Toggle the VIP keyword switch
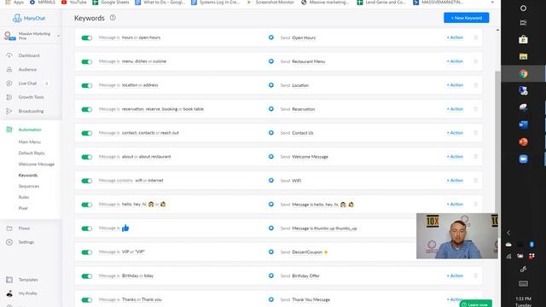The width and height of the screenshot is (546, 307). pos(87,252)
